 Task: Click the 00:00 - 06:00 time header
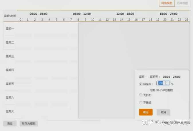point(38,14)
